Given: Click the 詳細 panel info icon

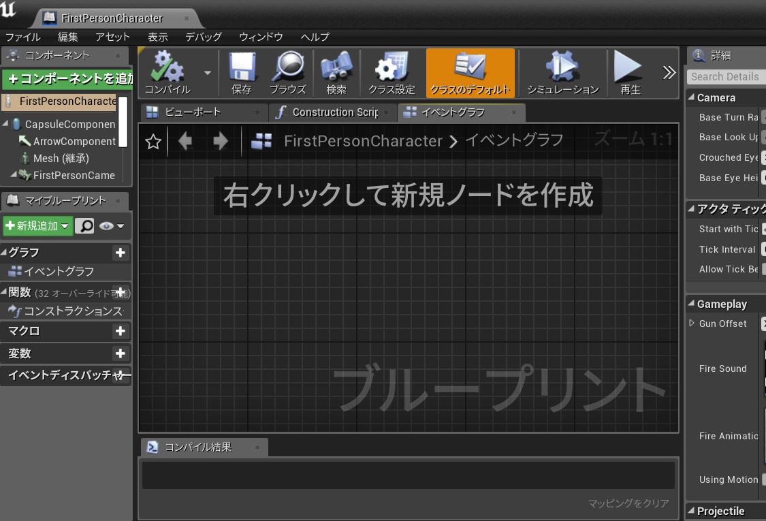Looking at the screenshot, I should click(x=699, y=55).
